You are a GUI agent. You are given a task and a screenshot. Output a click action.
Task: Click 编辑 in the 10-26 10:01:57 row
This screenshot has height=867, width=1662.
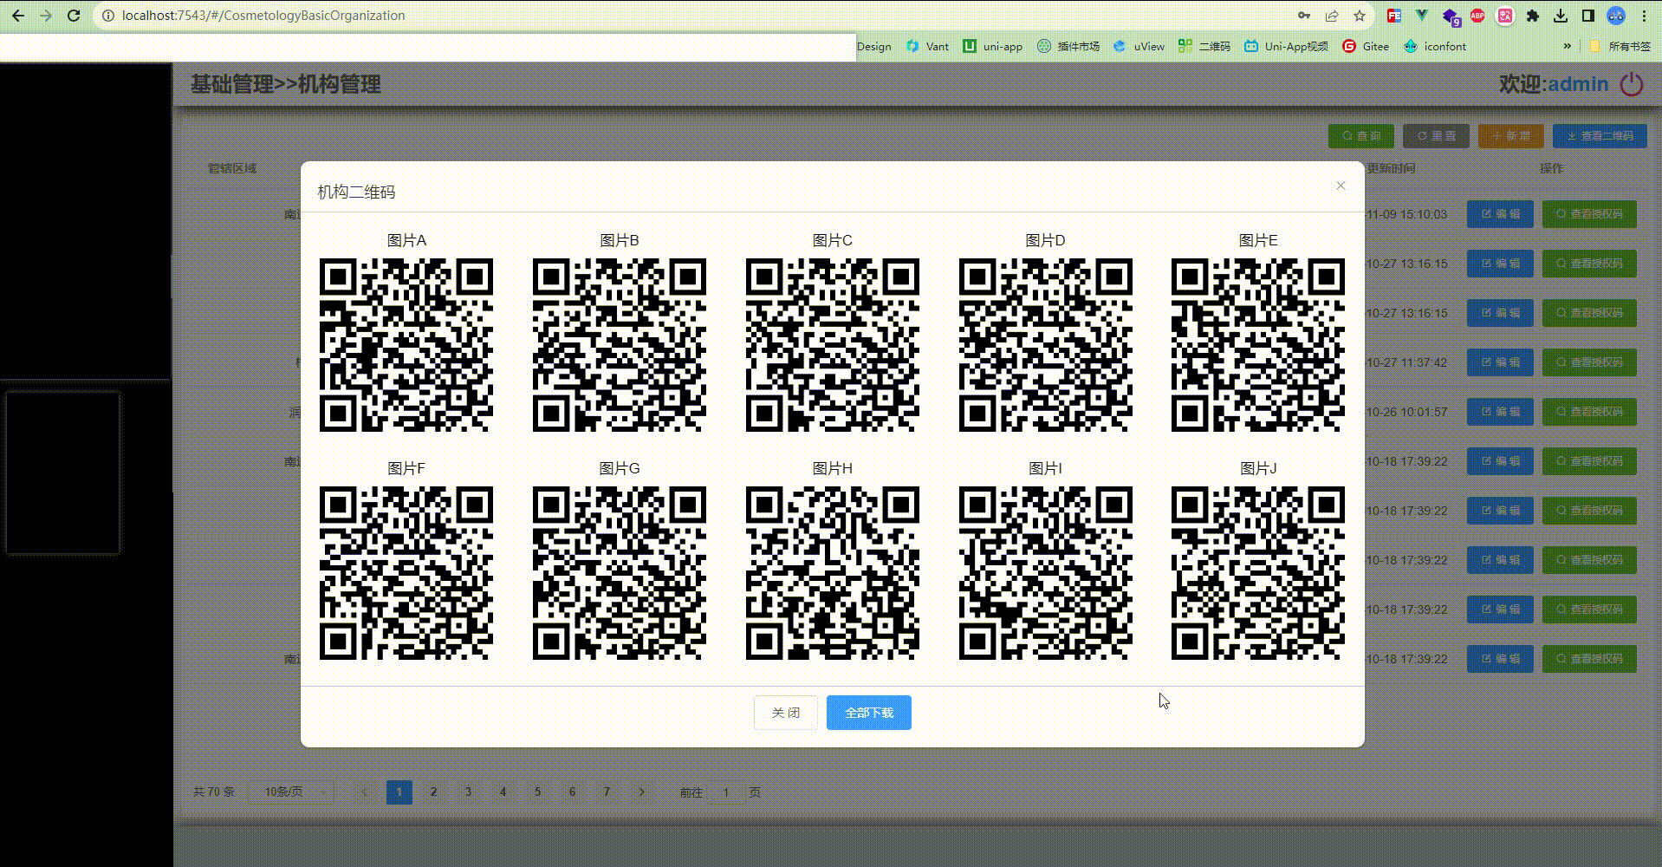click(x=1500, y=412)
